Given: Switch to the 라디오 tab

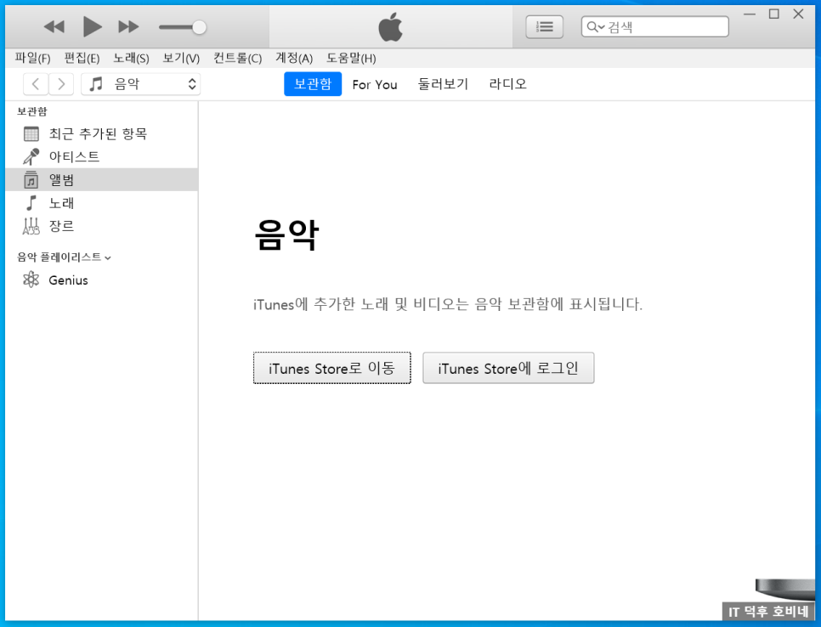Looking at the screenshot, I should tap(507, 84).
